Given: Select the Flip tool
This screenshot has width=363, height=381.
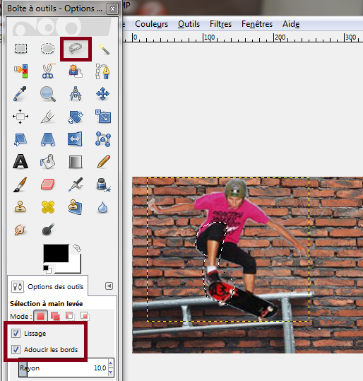Looking at the screenshot, I should pyautogui.click(x=75, y=139).
